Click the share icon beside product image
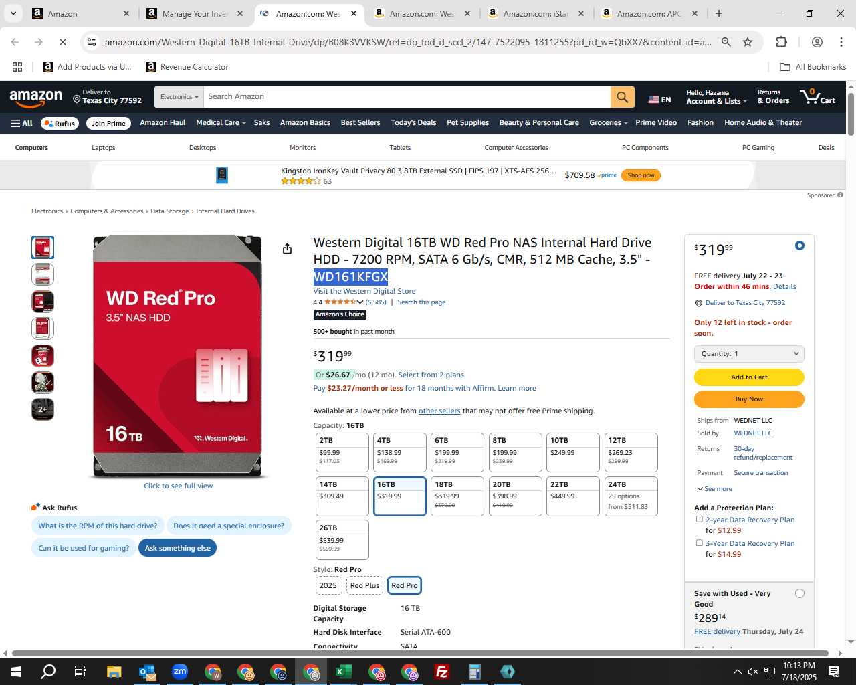The width and height of the screenshot is (856, 685). [x=287, y=249]
